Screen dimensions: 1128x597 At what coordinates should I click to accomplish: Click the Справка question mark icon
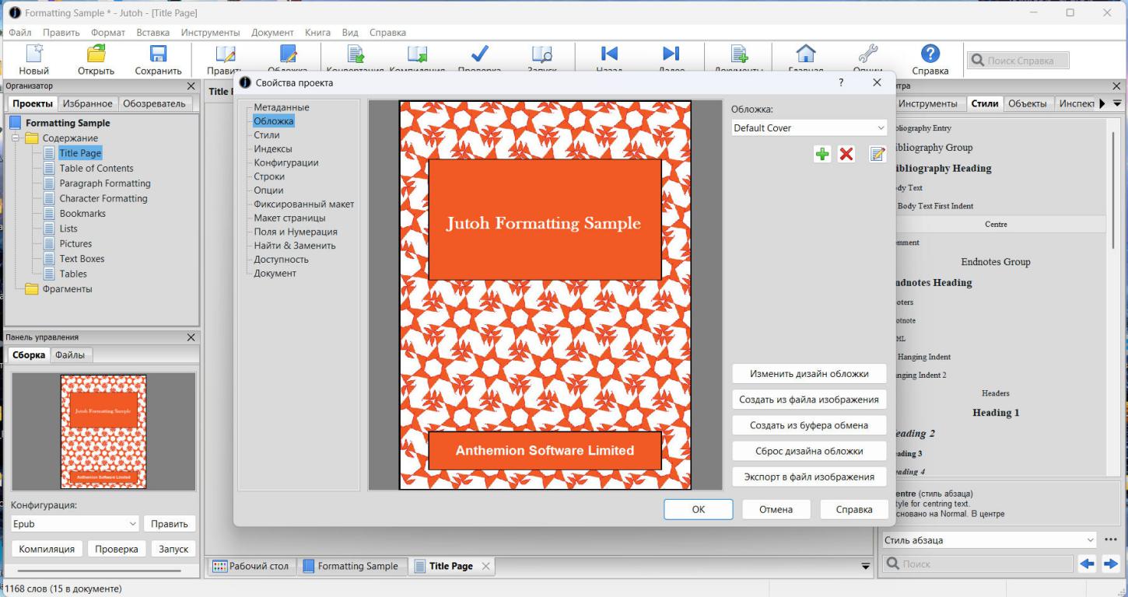tap(930, 54)
